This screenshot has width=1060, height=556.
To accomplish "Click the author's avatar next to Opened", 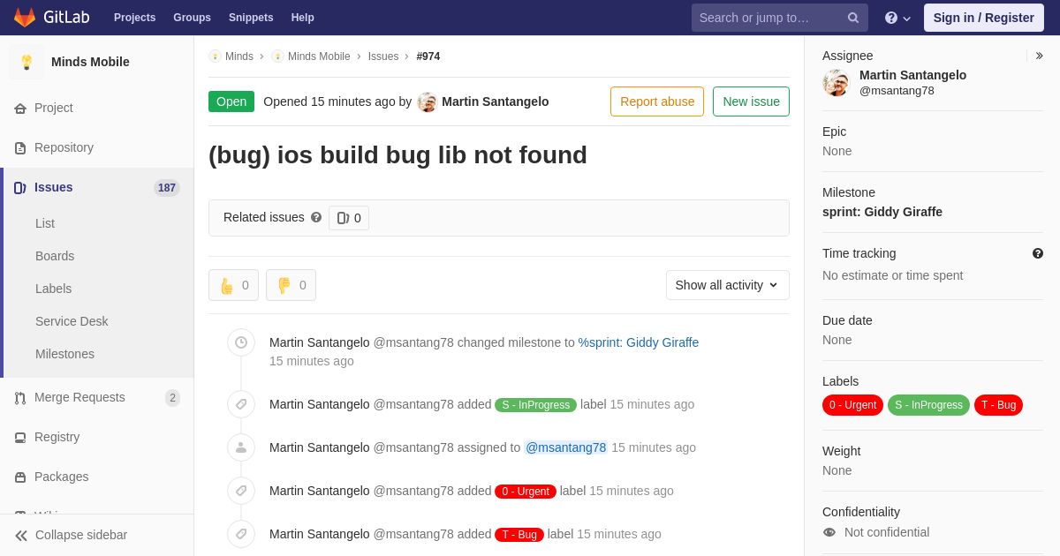I will coord(428,102).
